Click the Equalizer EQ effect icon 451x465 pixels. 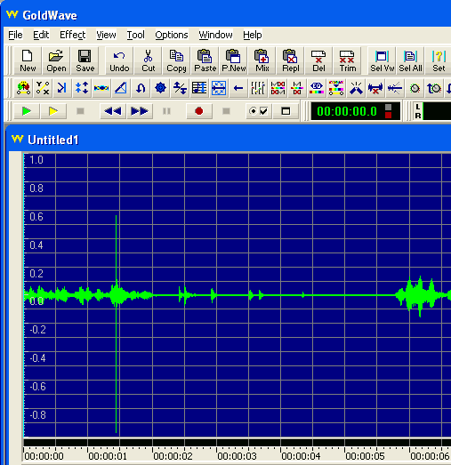(x=317, y=88)
